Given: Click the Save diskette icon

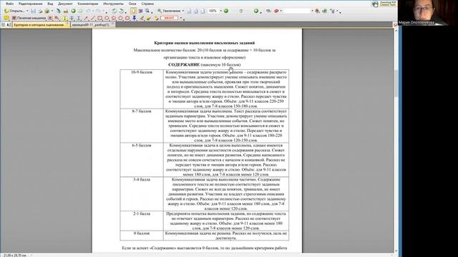Looking at the screenshot, I should [34, 11].
